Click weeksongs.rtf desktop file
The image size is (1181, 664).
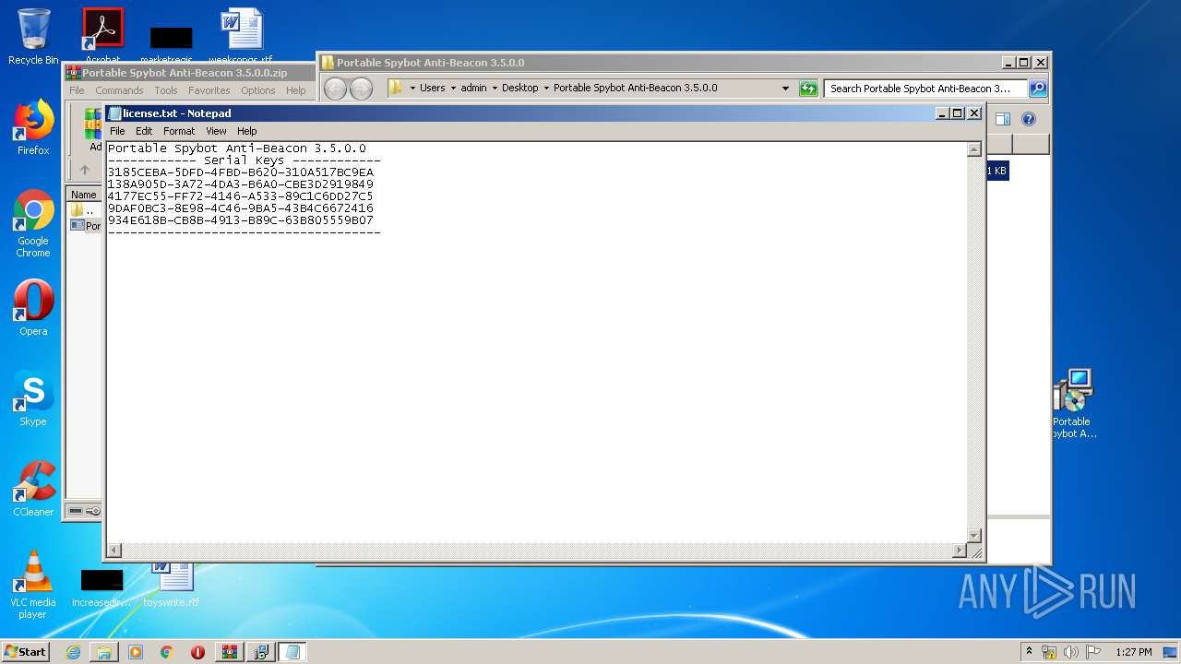click(x=241, y=35)
